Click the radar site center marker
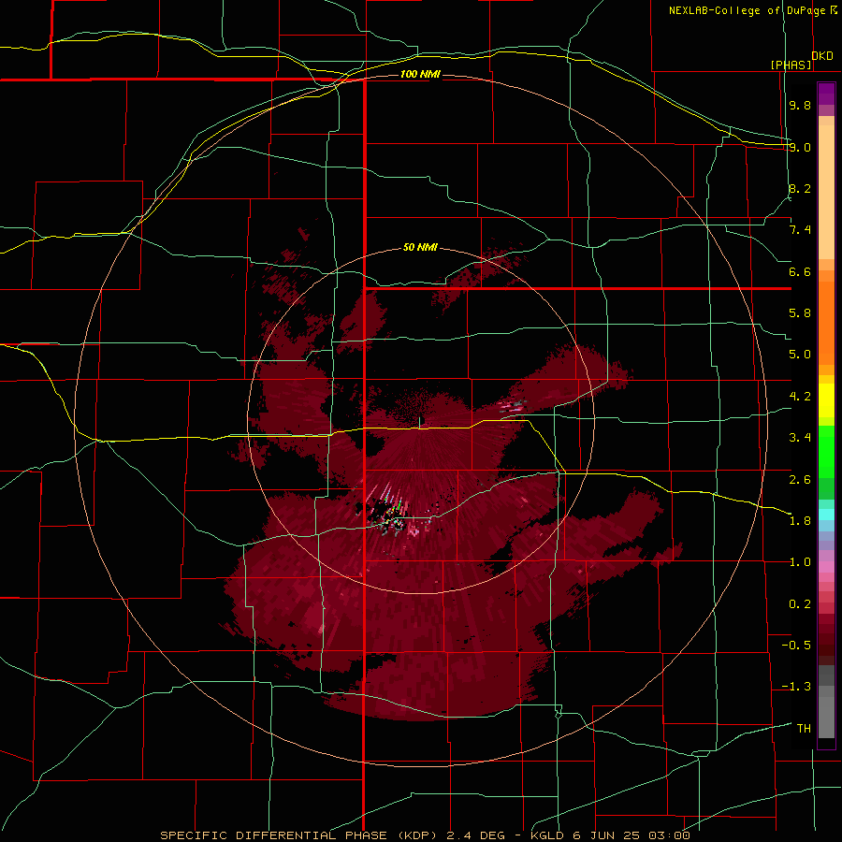This screenshot has height=842, width=842. click(420, 422)
